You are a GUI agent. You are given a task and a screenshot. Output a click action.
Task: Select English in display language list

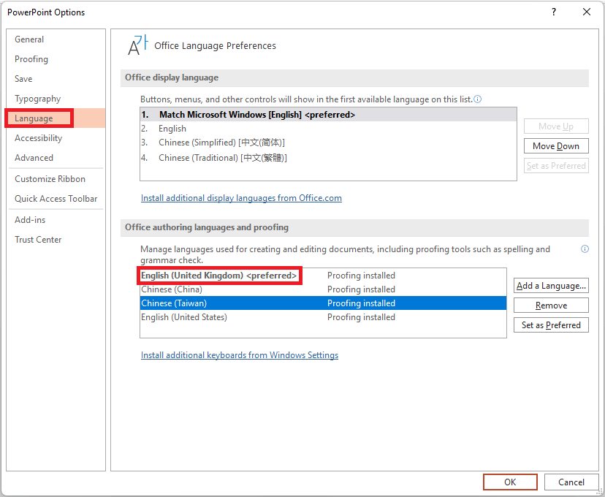point(328,129)
